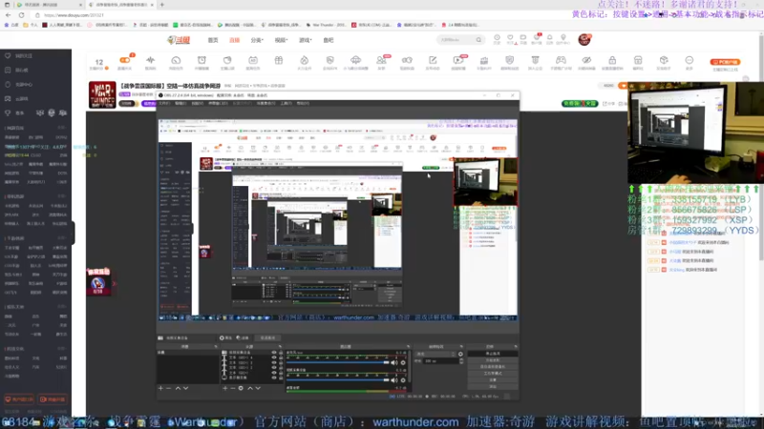Move the selected scene up
The height and width of the screenshot is (429, 764).
coord(178,388)
